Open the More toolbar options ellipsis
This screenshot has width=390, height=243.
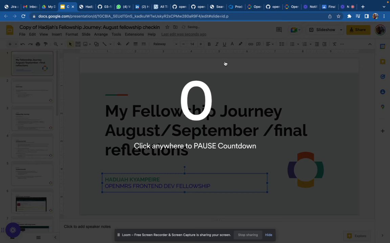[342, 44]
